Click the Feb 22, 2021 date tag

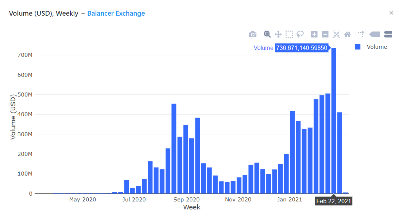(333, 201)
